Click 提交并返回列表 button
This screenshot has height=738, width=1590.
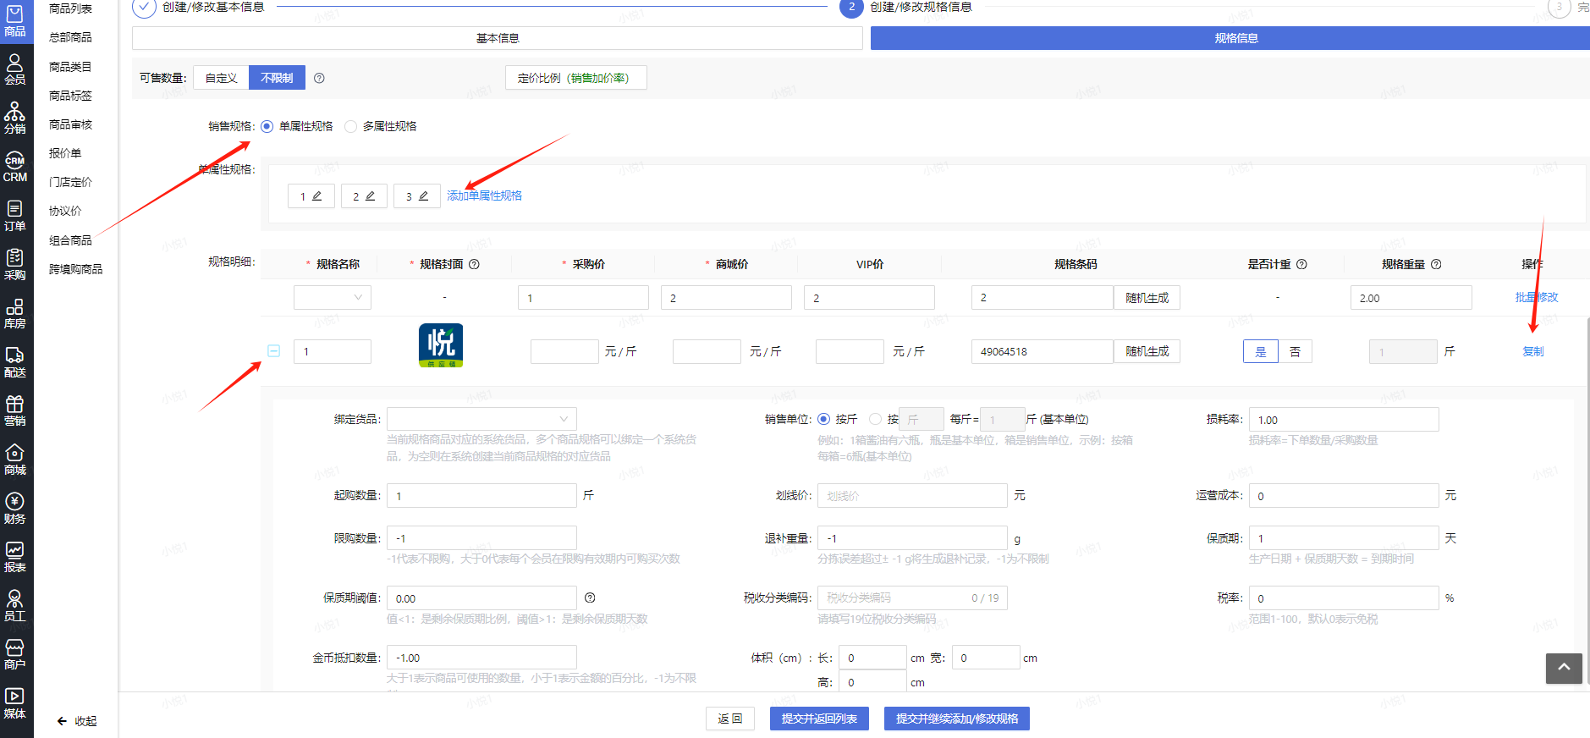click(819, 719)
